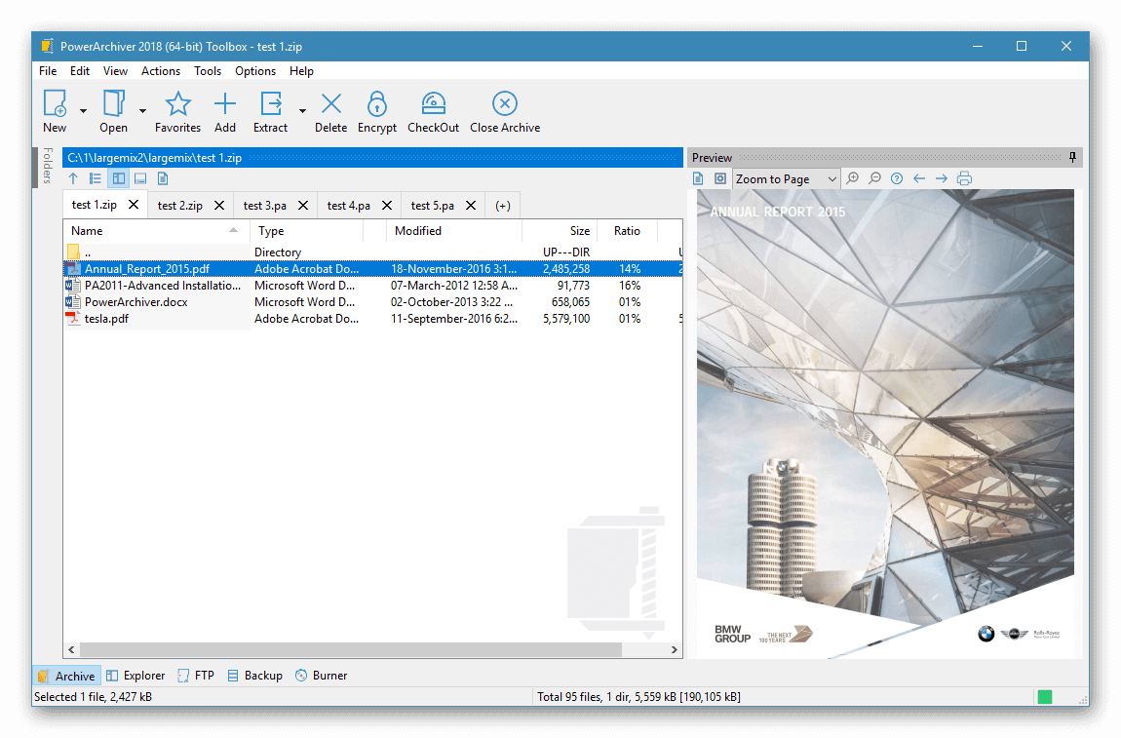Toggle the list view mode icon
This screenshot has width=1121, height=738.
(x=96, y=178)
